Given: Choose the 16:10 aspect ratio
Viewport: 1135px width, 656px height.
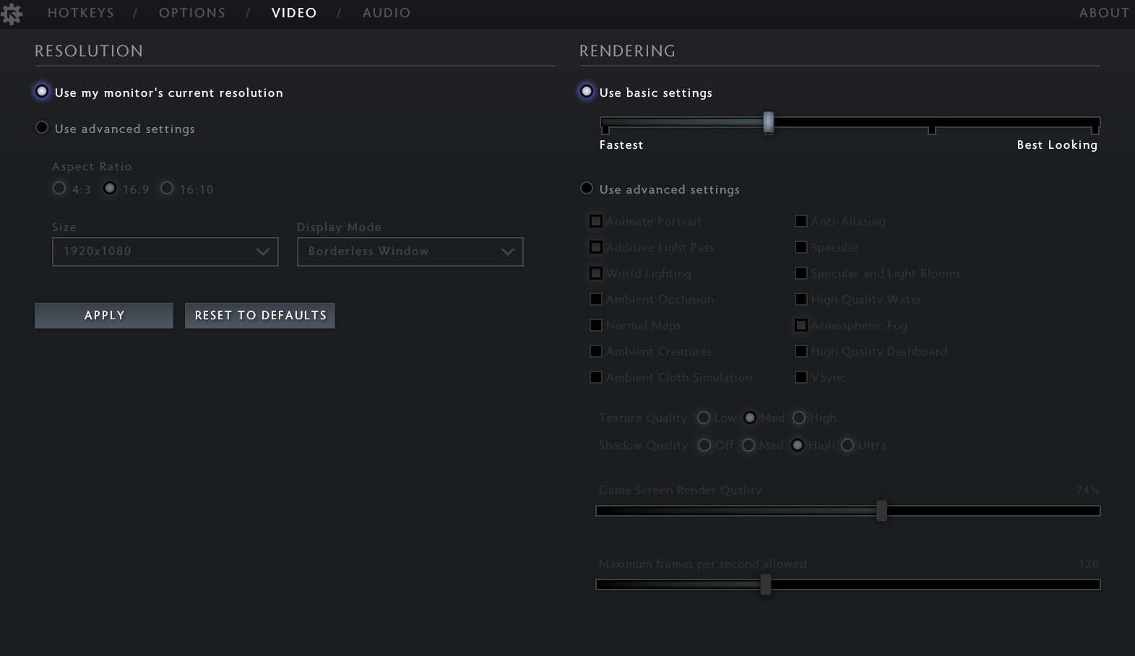Looking at the screenshot, I should [167, 188].
